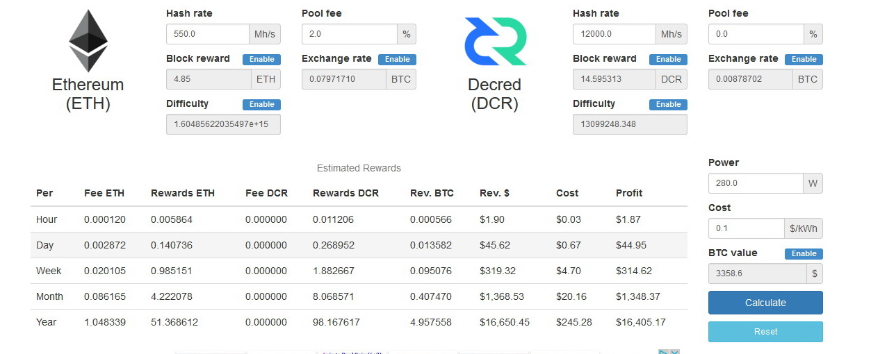Click the W unit beside Power
This screenshot has height=354, width=871.
click(x=813, y=183)
